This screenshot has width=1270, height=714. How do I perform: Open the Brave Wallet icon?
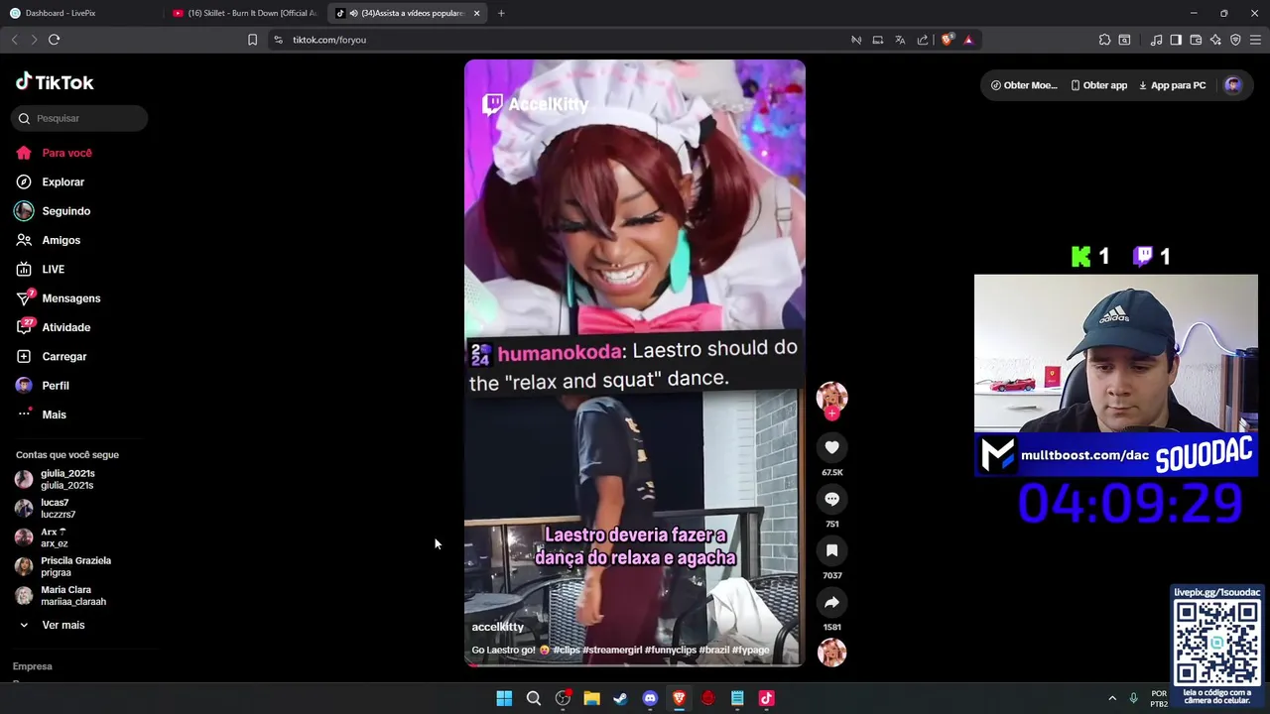(x=1196, y=40)
